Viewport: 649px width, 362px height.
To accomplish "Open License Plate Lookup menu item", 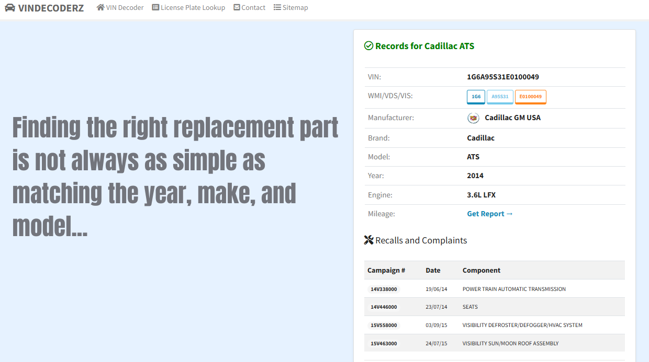I will 188,7.
